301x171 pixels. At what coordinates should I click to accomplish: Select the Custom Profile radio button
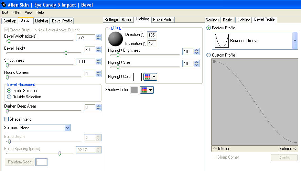209,55
